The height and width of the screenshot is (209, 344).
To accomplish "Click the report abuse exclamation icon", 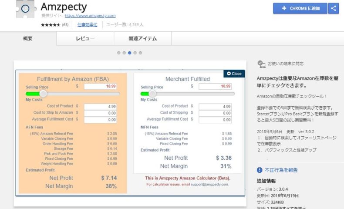I will point(260,170).
